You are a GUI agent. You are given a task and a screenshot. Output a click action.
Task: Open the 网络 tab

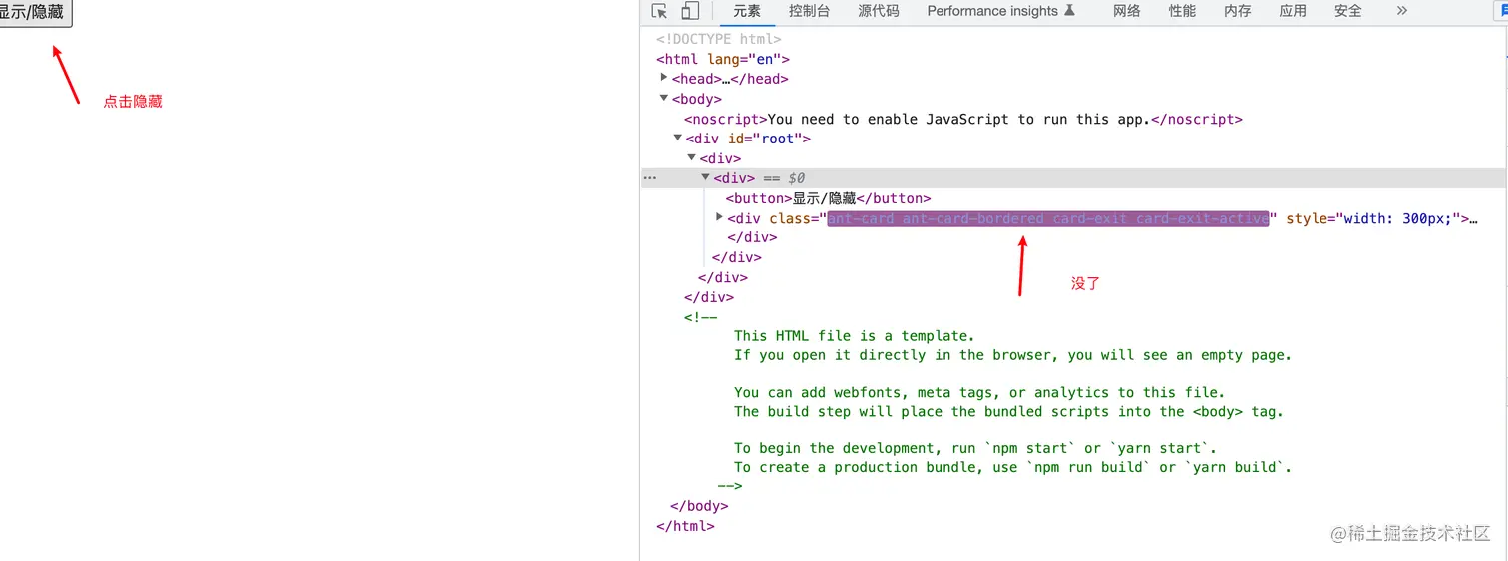click(x=1127, y=11)
